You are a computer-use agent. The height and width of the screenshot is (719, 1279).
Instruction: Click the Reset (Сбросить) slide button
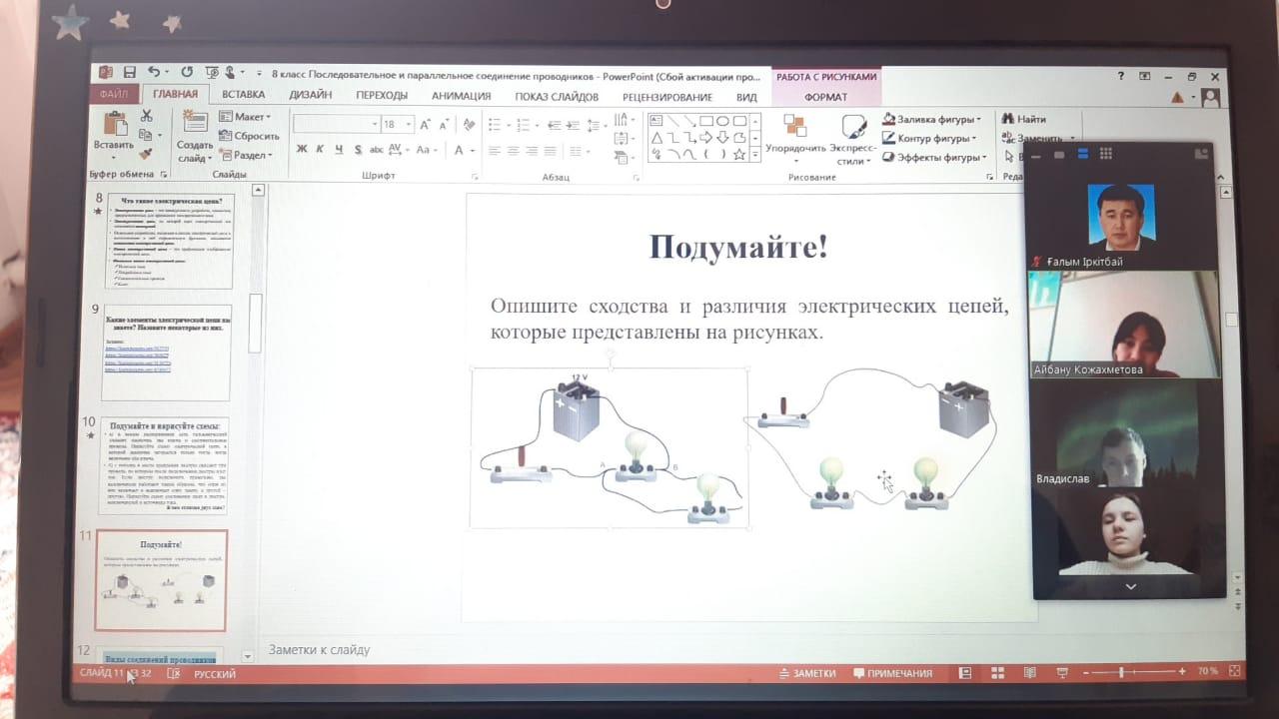click(250, 136)
